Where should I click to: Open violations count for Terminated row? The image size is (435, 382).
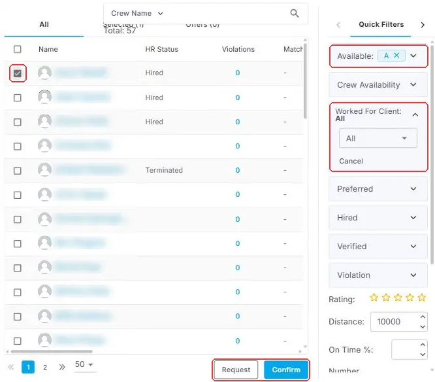(x=238, y=170)
